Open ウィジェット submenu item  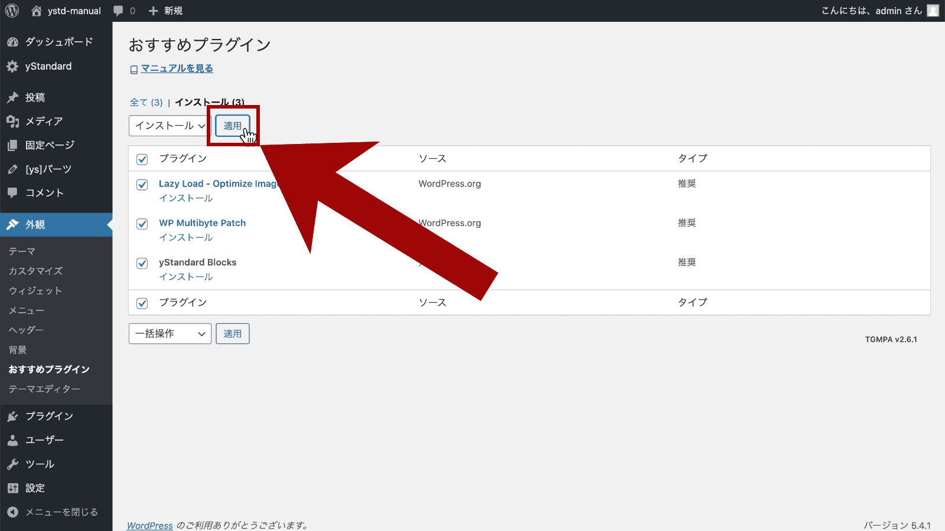coord(35,291)
